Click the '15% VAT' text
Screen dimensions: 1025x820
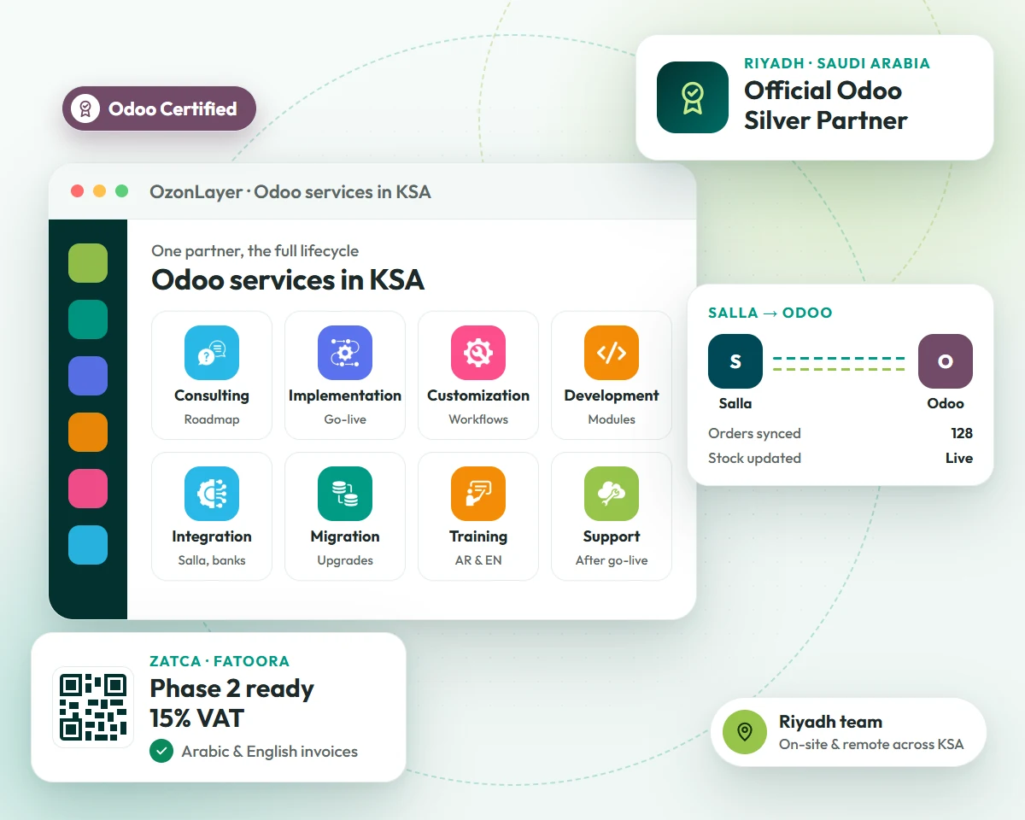point(197,717)
